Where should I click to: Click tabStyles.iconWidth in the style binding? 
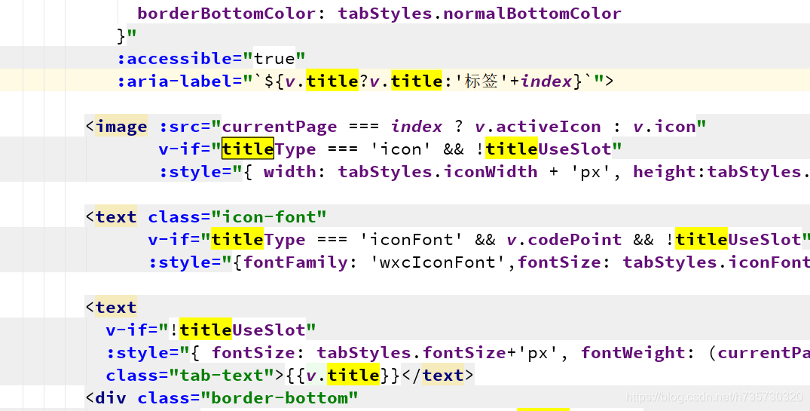pyautogui.click(x=438, y=172)
